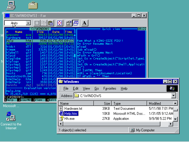Image resolution: width=189 pixels, height=142 pixels.
Task: Click the Windows logo throbber icon
Action: (x=172, y=88)
